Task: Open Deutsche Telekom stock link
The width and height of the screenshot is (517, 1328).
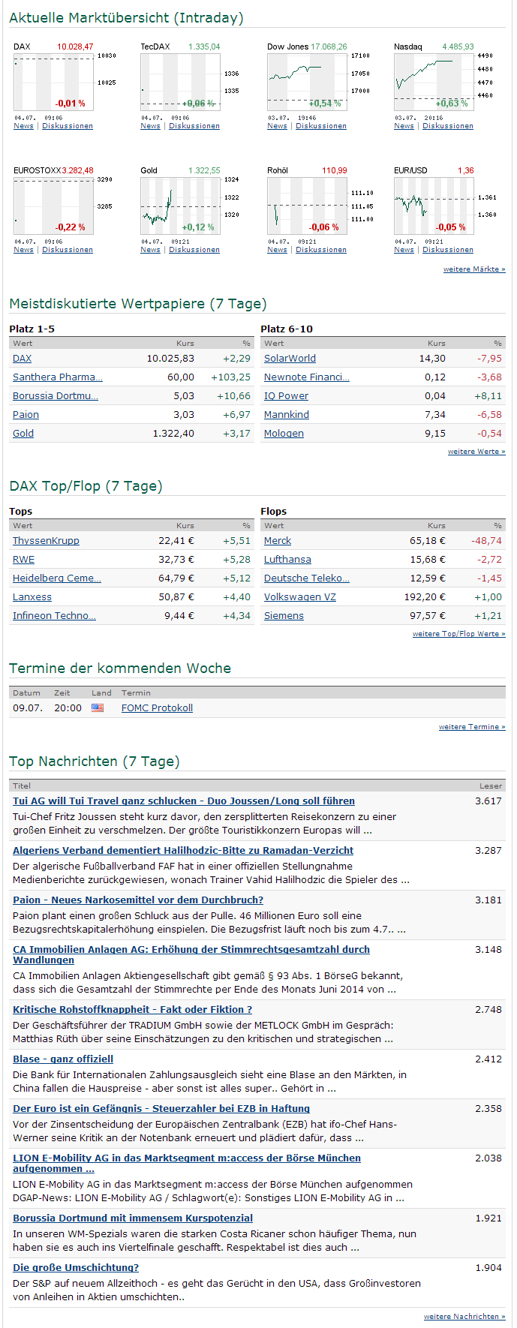Action: click(307, 578)
